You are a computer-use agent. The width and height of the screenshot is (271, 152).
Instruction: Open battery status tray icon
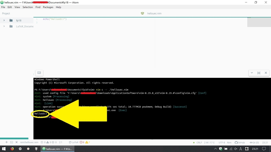226,149
